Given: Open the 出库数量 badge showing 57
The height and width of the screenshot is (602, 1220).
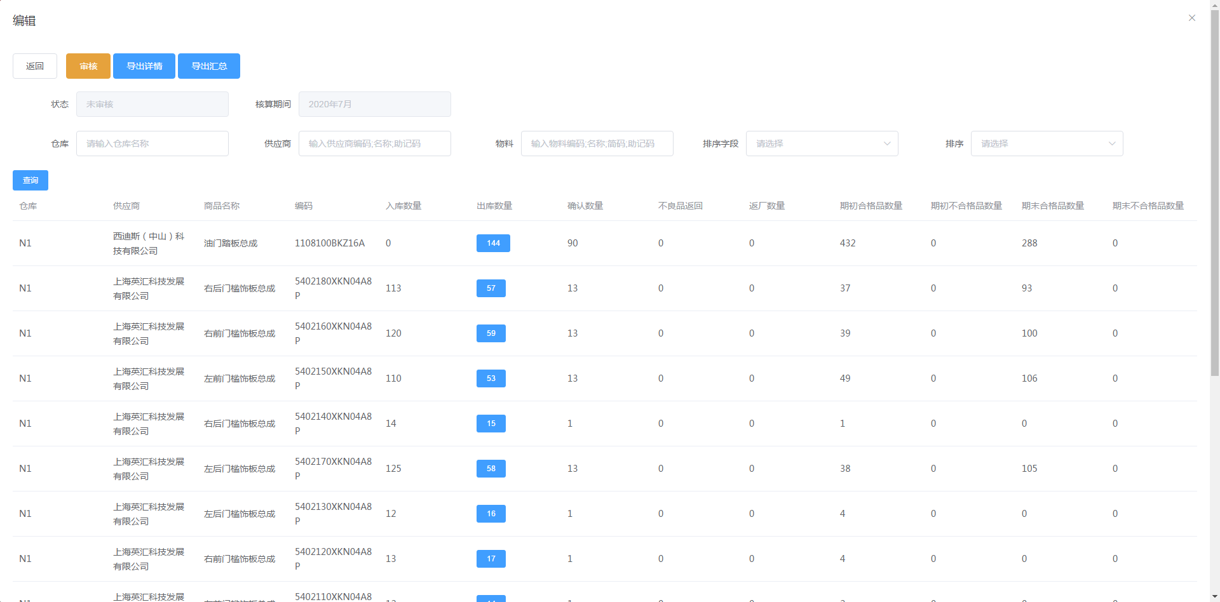Looking at the screenshot, I should click(491, 288).
